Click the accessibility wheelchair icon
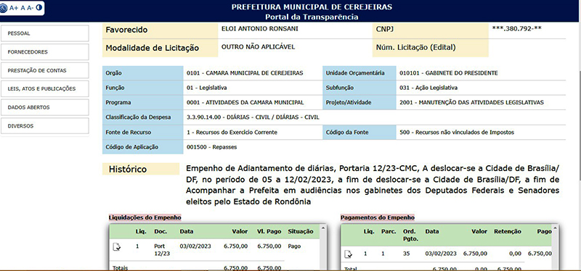Screen dimensions: 581x271 4,8
